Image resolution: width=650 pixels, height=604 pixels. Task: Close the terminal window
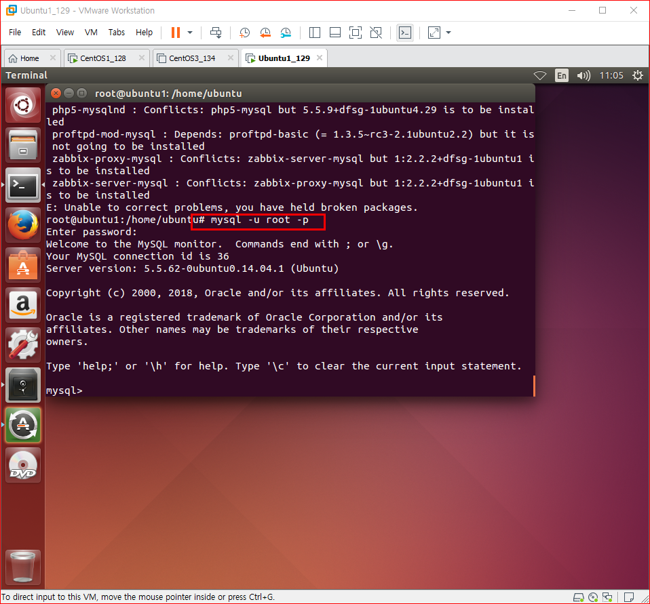pyautogui.click(x=56, y=94)
